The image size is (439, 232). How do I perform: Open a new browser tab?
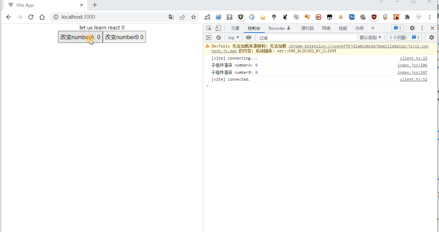coord(94,5)
